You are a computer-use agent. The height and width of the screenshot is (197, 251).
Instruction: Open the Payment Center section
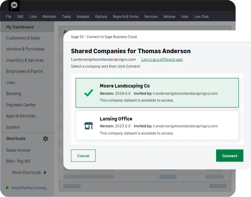tap(21, 105)
